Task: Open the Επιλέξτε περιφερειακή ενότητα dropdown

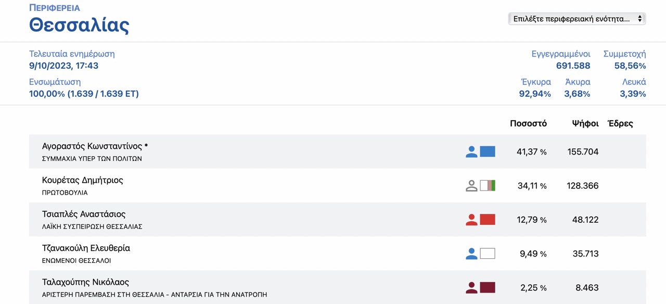Action: 577,19
